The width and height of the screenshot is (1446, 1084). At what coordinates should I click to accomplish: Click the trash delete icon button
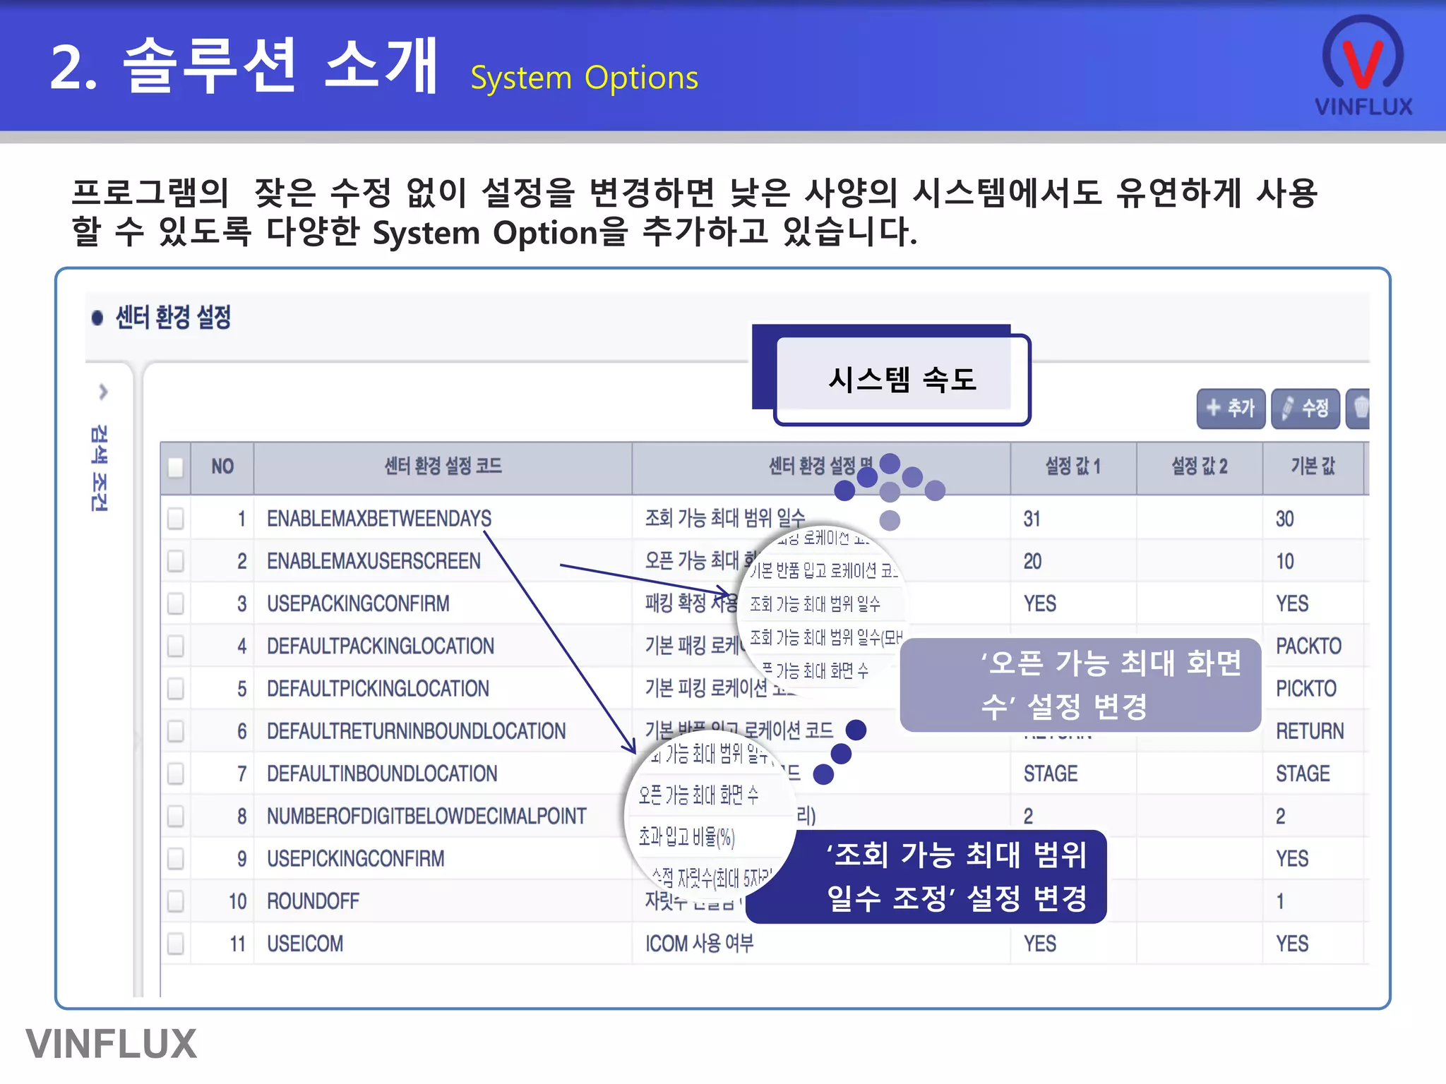(1358, 408)
